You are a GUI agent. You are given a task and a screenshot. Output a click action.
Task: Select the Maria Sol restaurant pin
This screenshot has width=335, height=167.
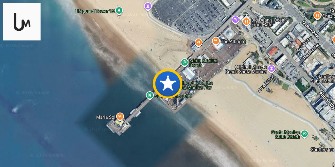coord(120,117)
